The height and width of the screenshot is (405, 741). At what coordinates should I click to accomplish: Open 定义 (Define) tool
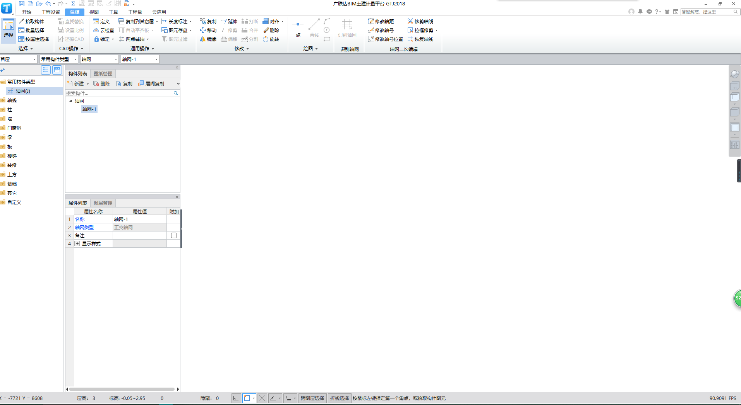click(x=101, y=21)
